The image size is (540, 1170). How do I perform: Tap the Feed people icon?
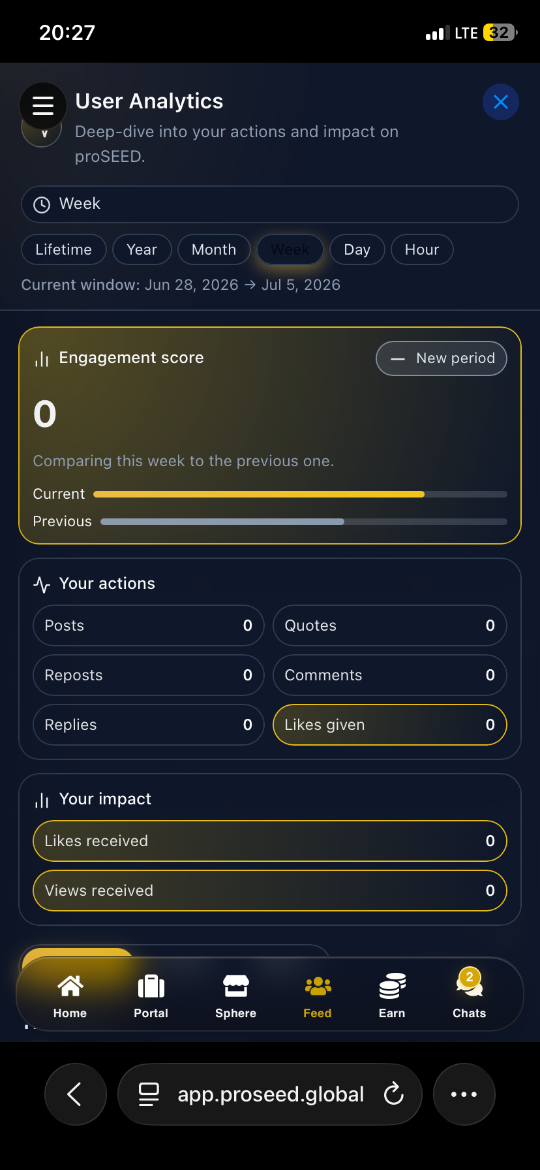pyautogui.click(x=318, y=986)
